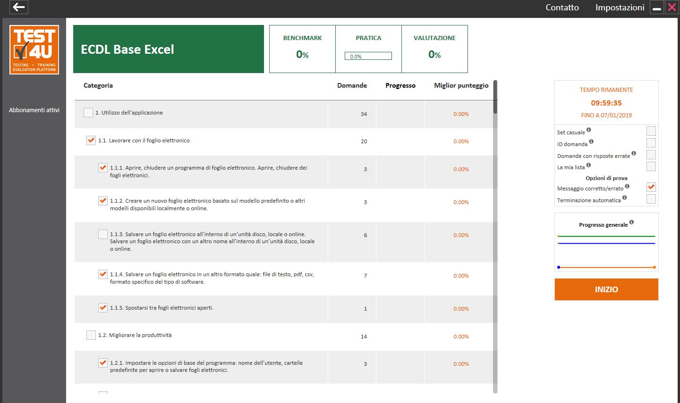Click the TEMPO RIMANENTE label
The image size is (680, 403).
pyautogui.click(x=606, y=90)
